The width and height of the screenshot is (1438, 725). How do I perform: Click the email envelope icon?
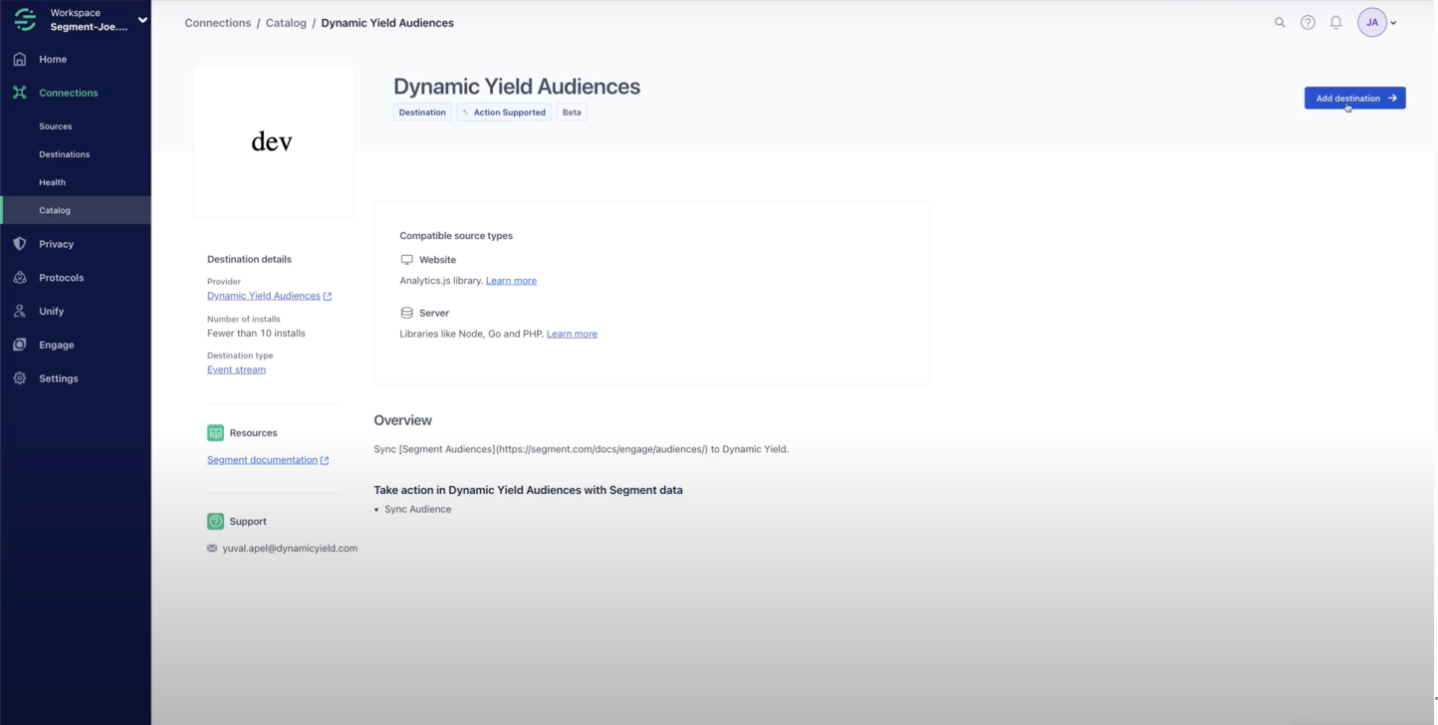212,549
